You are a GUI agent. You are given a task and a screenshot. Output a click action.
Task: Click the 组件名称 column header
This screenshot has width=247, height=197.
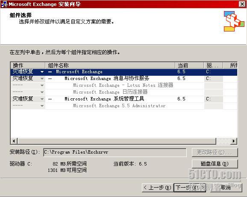tap(110, 65)
